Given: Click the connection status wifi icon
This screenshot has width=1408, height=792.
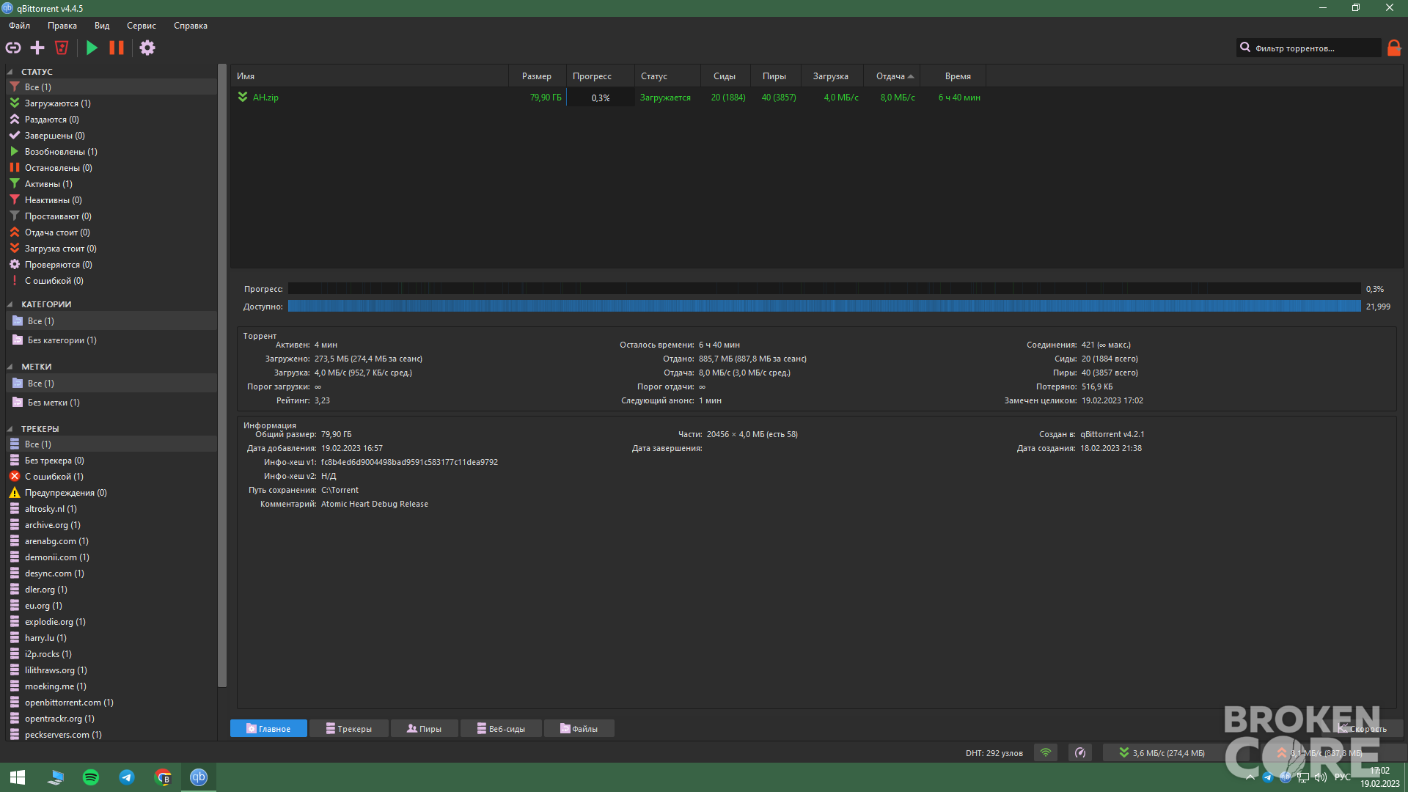Looking at the screenshot, I should pyautogui.click(x=1046, y=752).
